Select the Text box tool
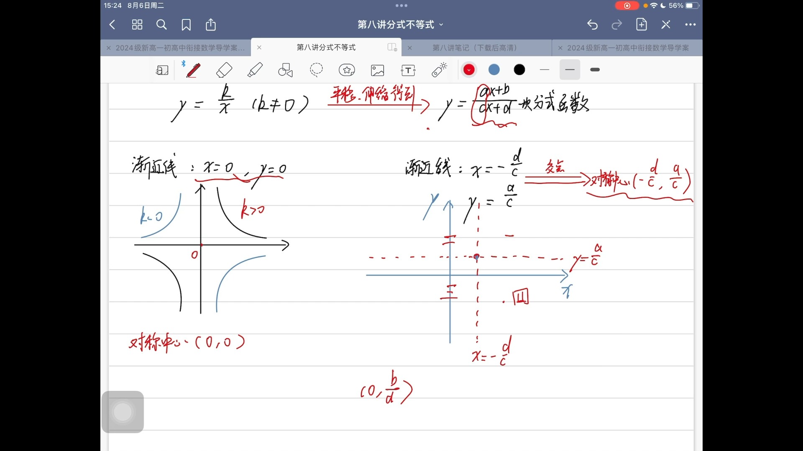803x451 pixels. pyautogui.click(x=408, y=70)
